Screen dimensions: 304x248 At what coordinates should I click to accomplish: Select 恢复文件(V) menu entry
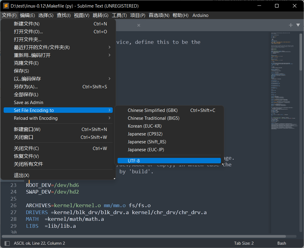[x=58, y=156]
